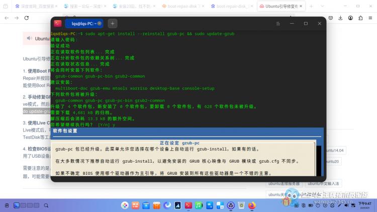Open the orange app store in dock

pos(156,205)
